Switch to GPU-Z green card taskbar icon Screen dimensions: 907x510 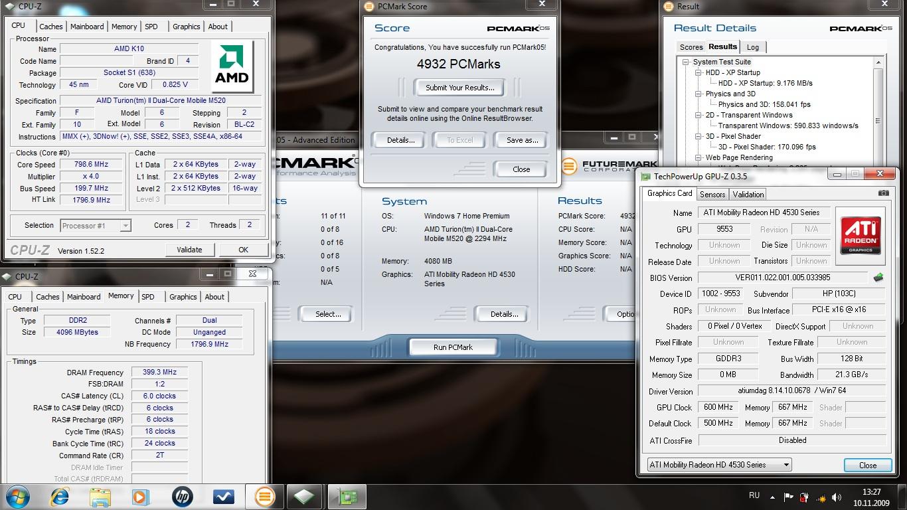click(x=347, y=496)
